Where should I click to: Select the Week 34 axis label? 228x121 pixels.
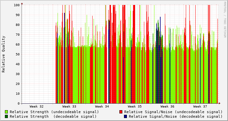click(102, 107)
